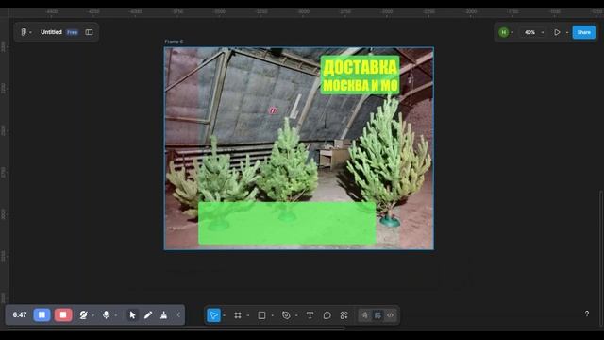The height and width of the screenshot is (340, 604).
Task: Toggle the recording microphone
Action: coord(106,314)
